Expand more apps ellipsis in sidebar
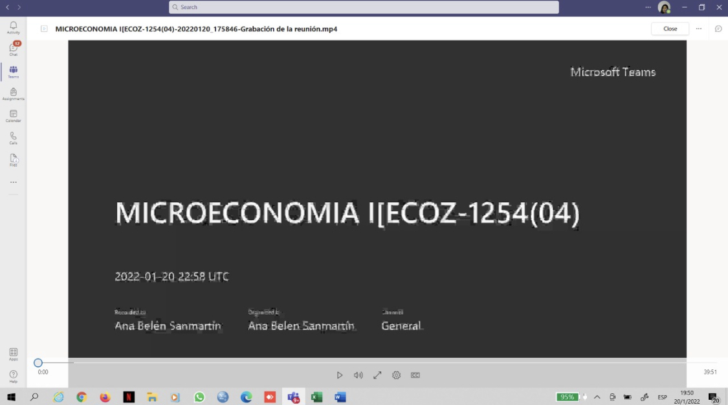 point(13,183)
